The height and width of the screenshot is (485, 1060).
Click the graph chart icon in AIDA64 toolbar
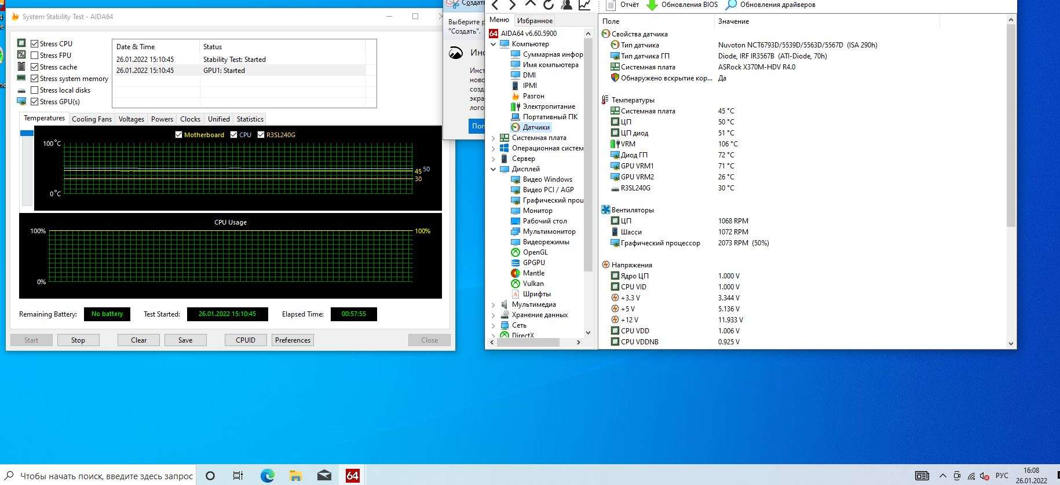(x=584, y=5)
